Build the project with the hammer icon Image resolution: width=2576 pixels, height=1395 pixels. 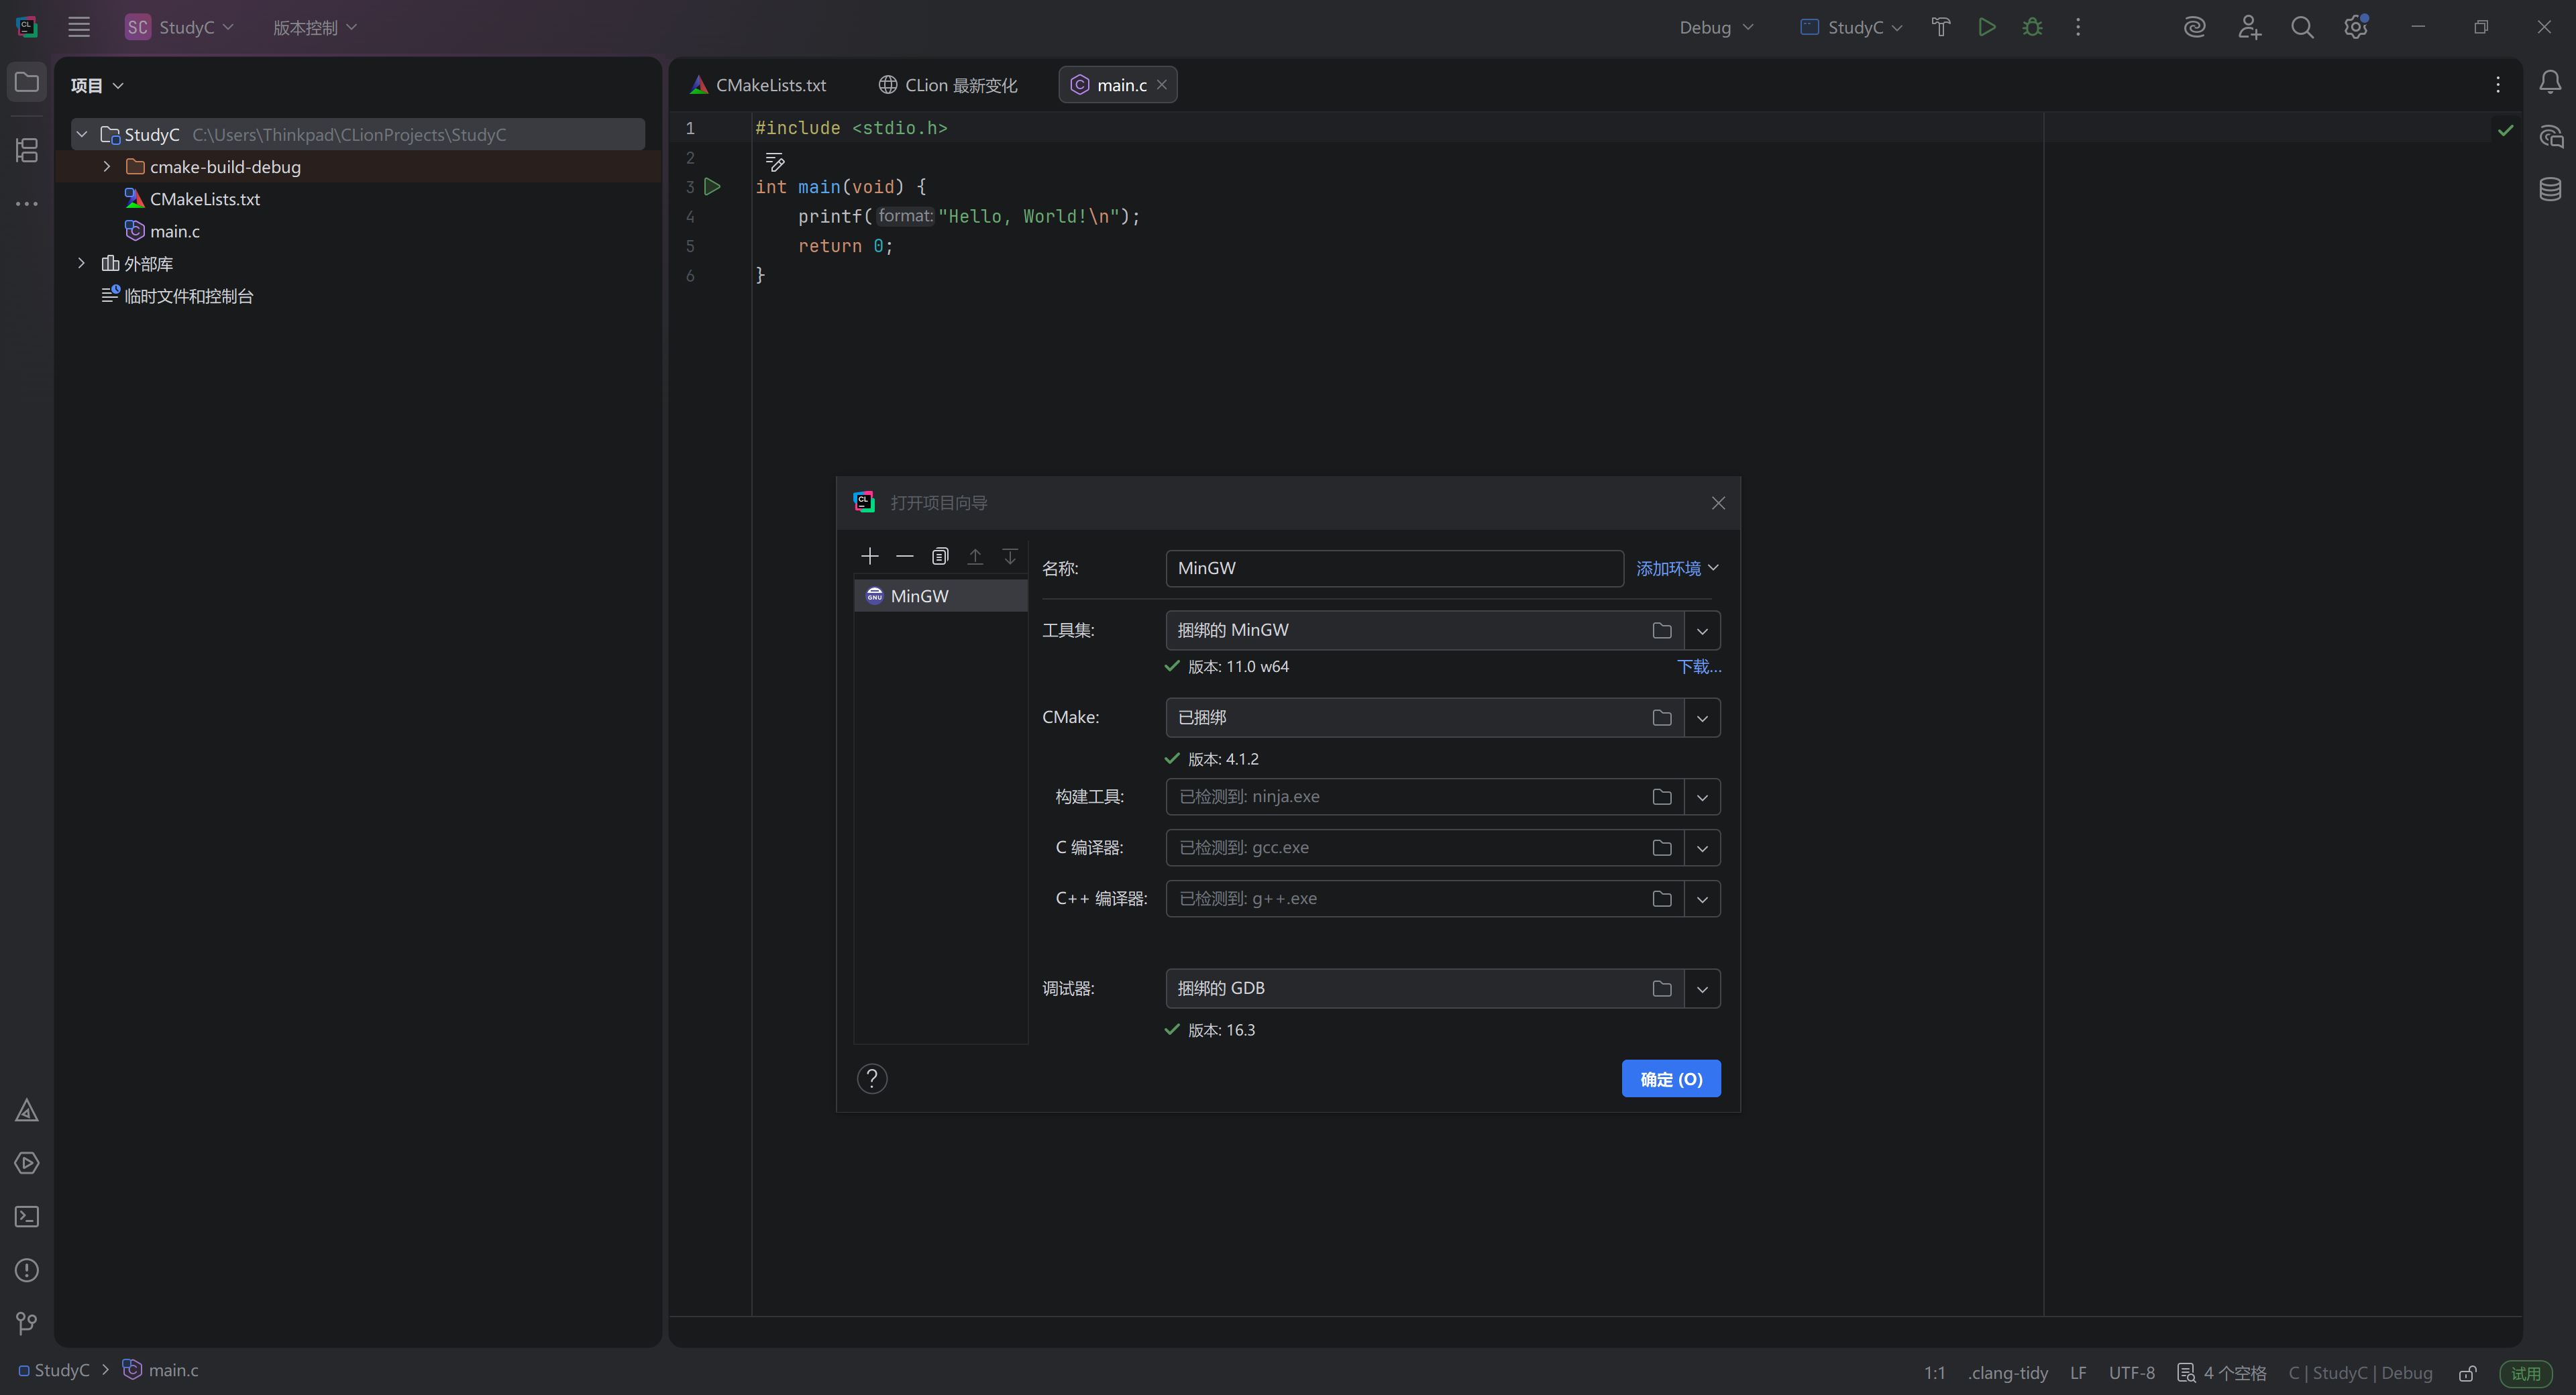point(1941,27)
